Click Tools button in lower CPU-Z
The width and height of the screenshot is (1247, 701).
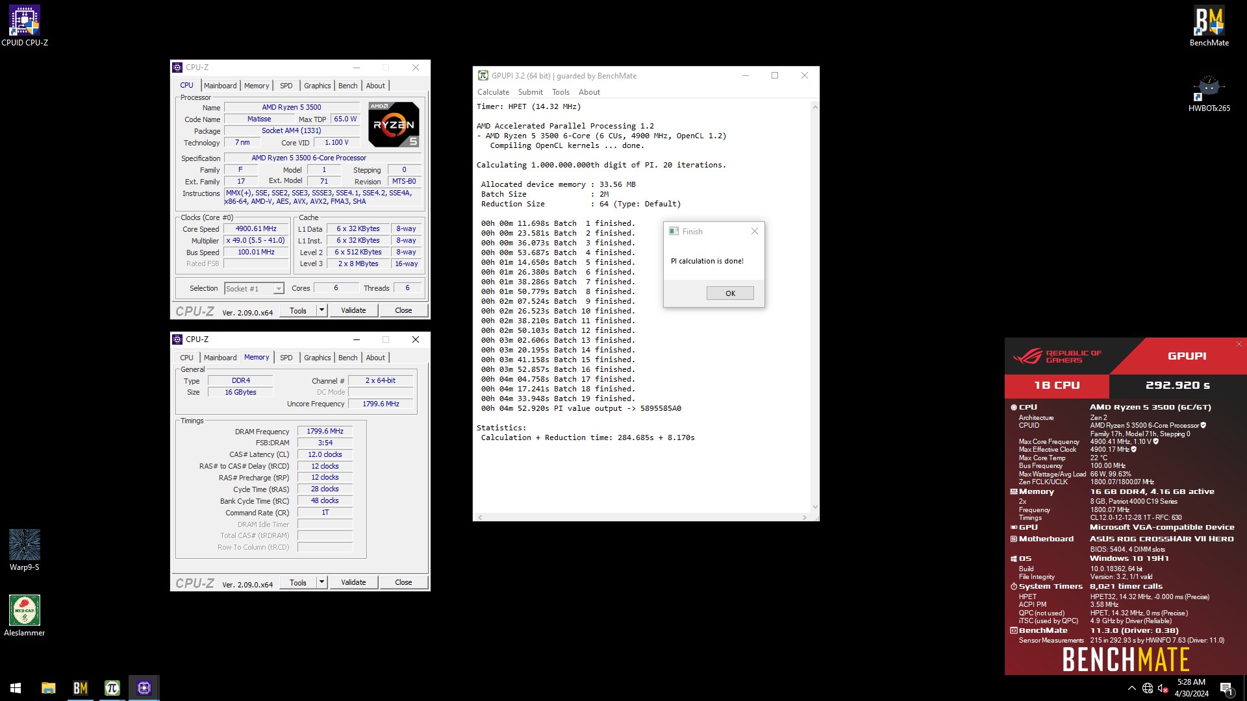coord(298,582)
